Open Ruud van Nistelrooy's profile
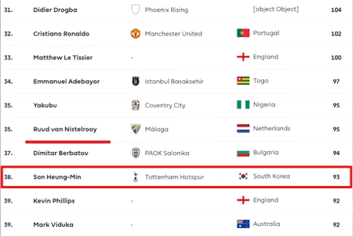353x236 pixels. (65, 129)
